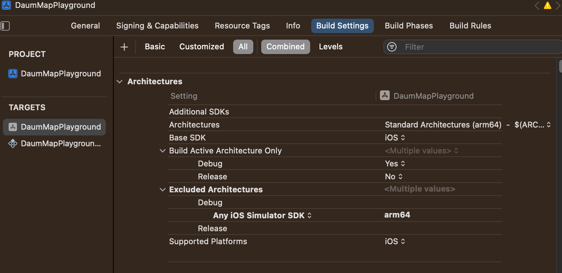Select the Basic settings button
This screenshot has width=562, height=273.
pos(155,47)
